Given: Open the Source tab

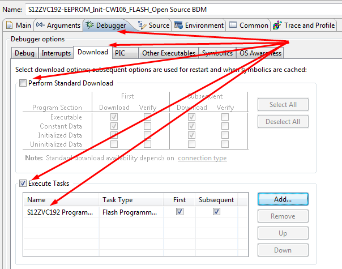Looking at the screenshot, I should [x=154, y=25].
